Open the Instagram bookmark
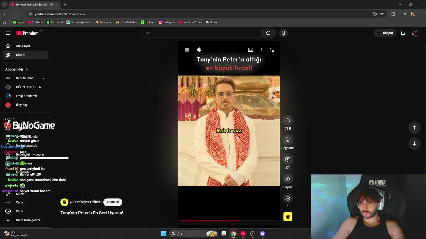This screenshot has width=426, height=239. pyautogui.click(x=167, y=22)
